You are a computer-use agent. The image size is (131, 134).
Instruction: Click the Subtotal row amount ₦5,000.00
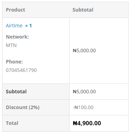pos(84,92)
